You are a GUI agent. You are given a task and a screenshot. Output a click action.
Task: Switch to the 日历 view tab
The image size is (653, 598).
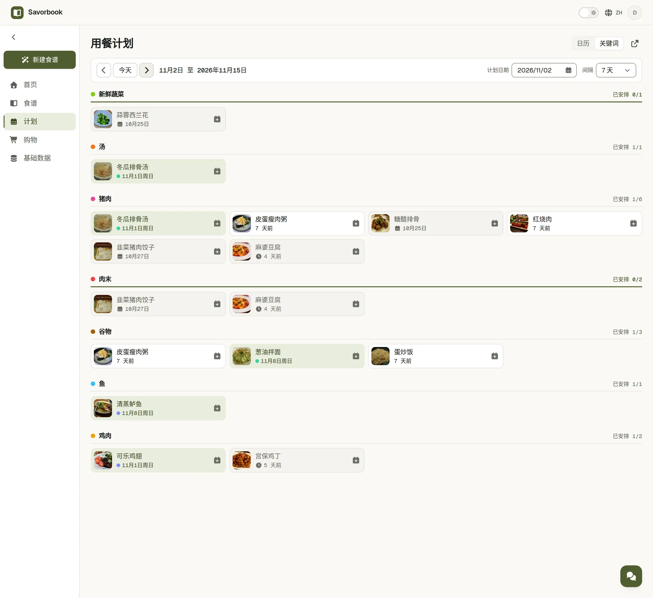583,43
